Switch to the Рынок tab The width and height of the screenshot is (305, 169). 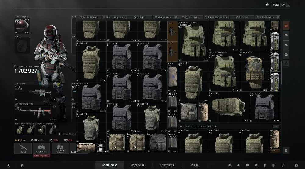point(195,165)
